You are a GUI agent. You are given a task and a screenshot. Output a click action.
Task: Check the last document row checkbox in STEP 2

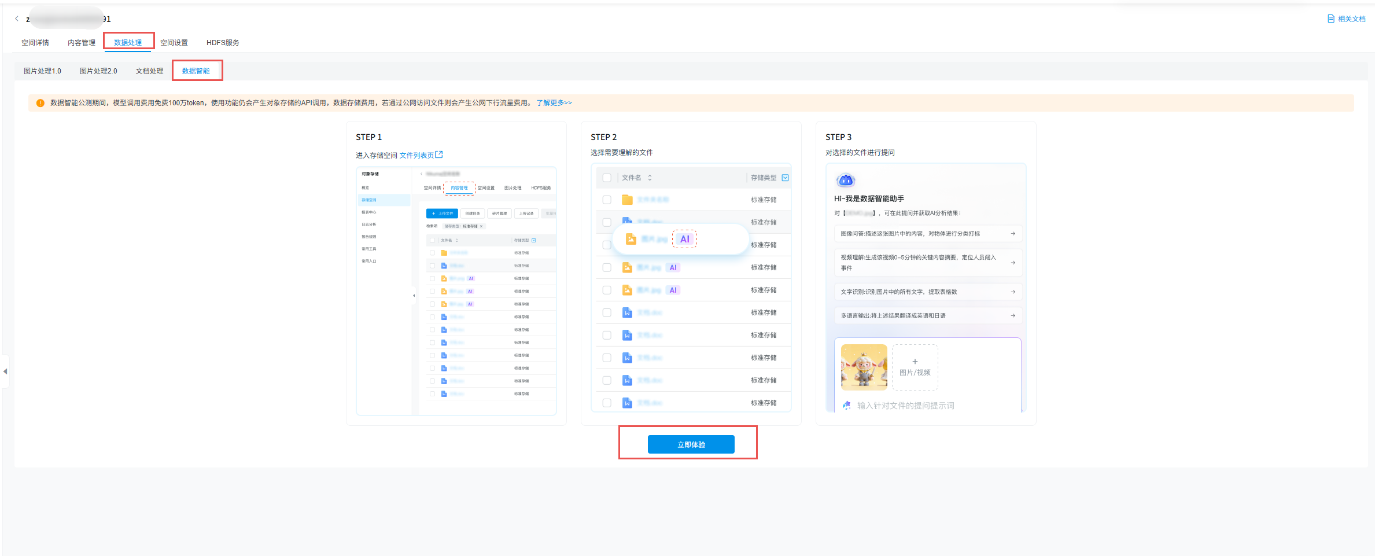(x=607, y=403)
